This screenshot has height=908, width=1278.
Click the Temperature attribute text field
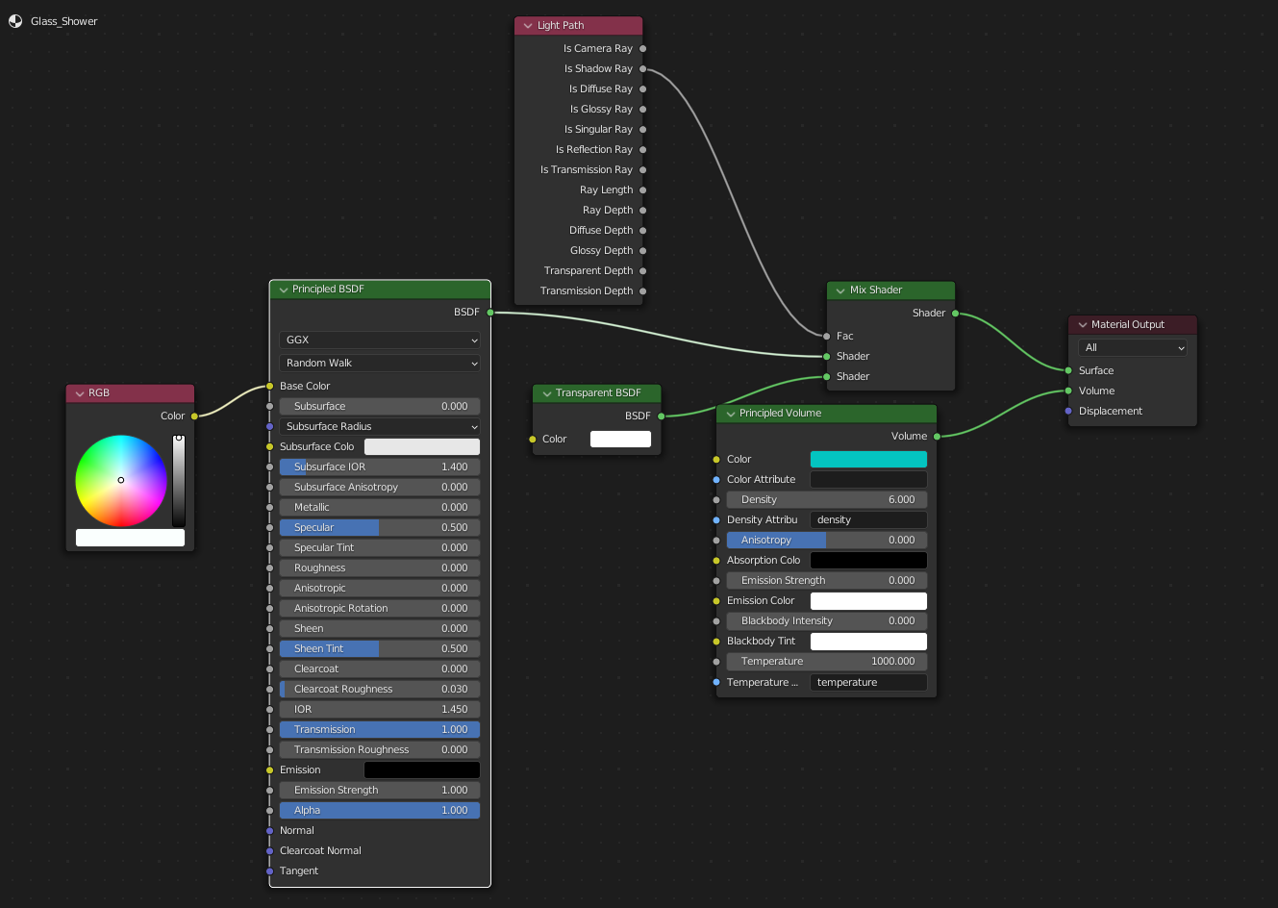pyautogui.click(x=868, y=683)
